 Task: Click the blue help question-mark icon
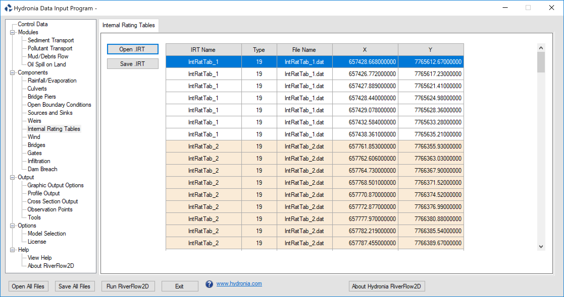tap(209, 284)
